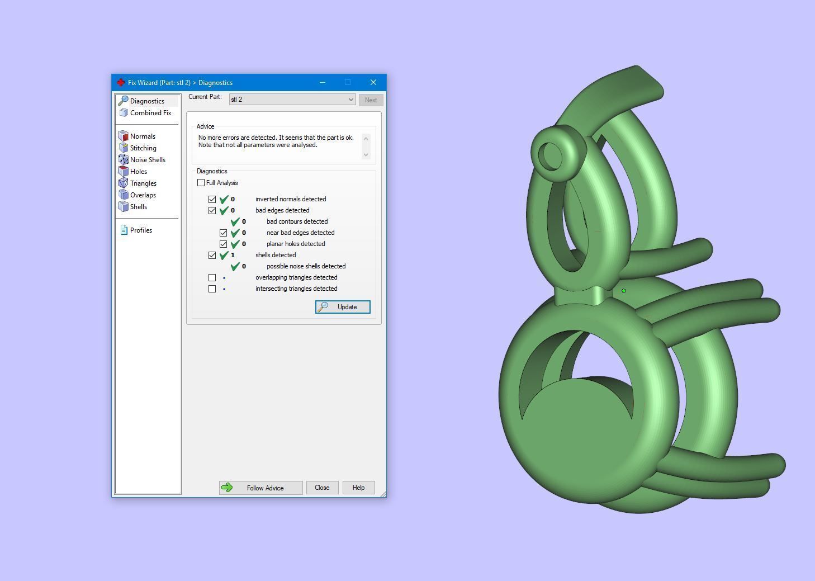
Task: Open the Holes fix icon
Action: [124, 172]
